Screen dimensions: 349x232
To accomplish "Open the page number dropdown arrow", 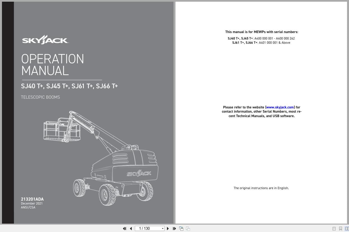I will click(163, 229).
